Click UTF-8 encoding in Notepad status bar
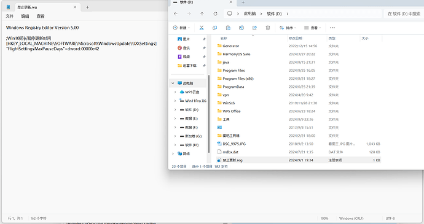This screenshot has width=424, height=224. [x=390, y=218]
